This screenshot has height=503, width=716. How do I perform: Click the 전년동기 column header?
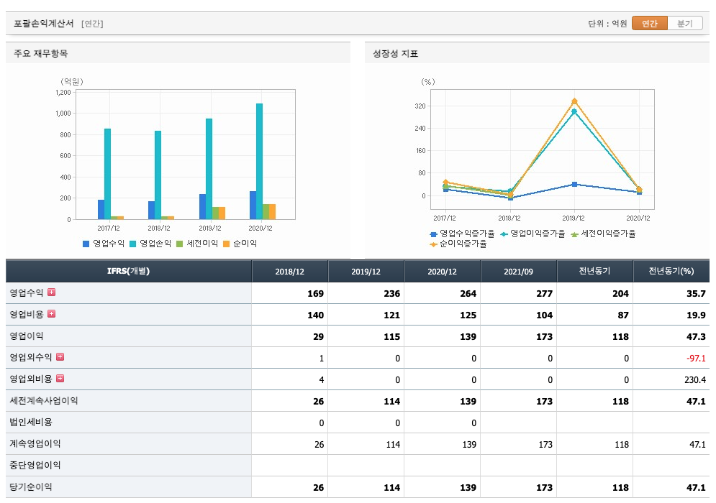click(594, 272)
